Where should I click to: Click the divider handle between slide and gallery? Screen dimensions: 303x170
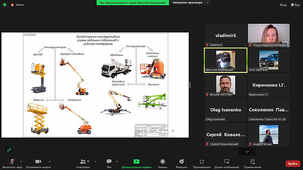coord(190,85)
